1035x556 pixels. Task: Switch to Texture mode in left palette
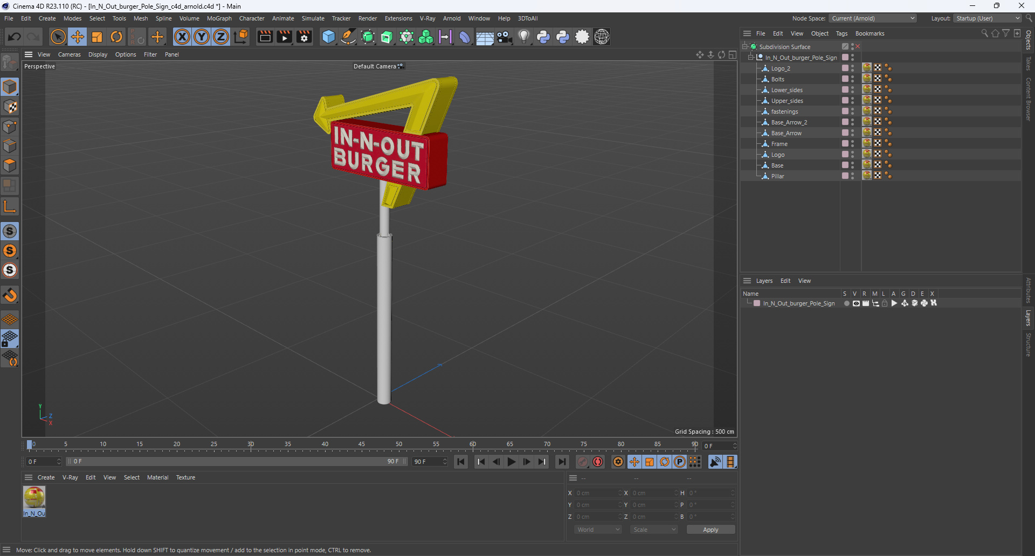10,107
